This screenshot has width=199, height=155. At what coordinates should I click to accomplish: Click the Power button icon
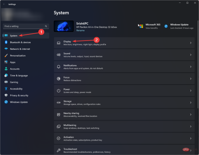(59, 91)
